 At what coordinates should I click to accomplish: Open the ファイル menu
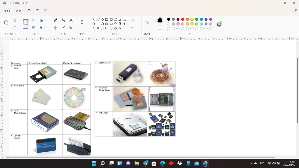coord(6,10)
